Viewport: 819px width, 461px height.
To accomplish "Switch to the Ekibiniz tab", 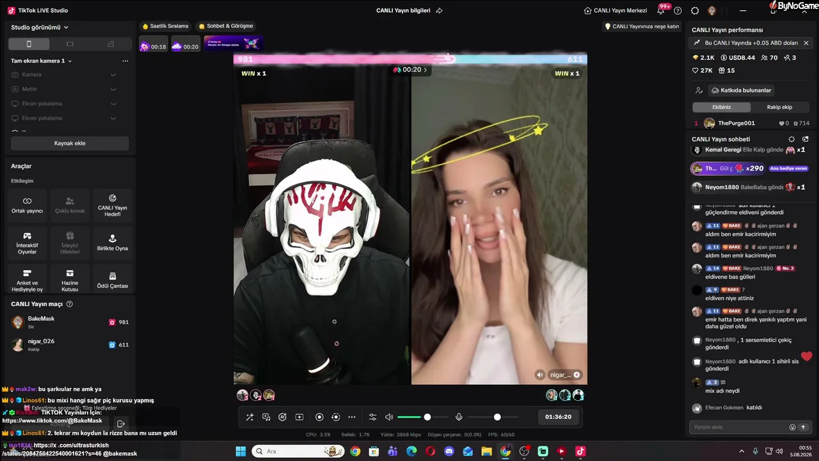I will [721, 107].
